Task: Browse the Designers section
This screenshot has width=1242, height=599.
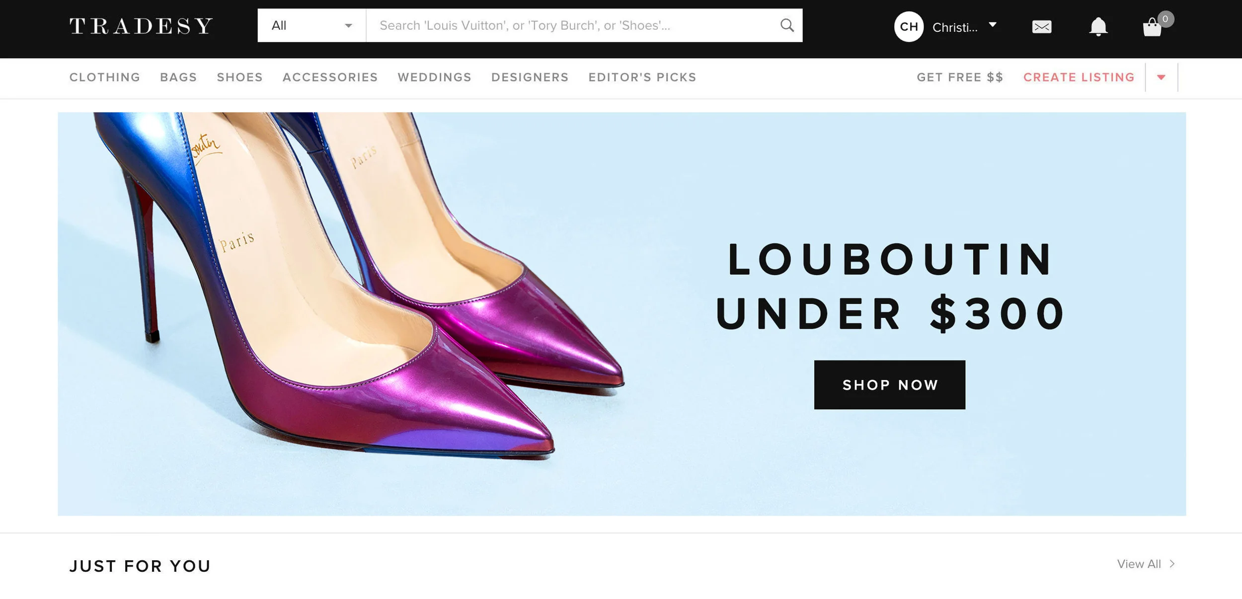Action: pyautogui.click(x=530, y=77)
